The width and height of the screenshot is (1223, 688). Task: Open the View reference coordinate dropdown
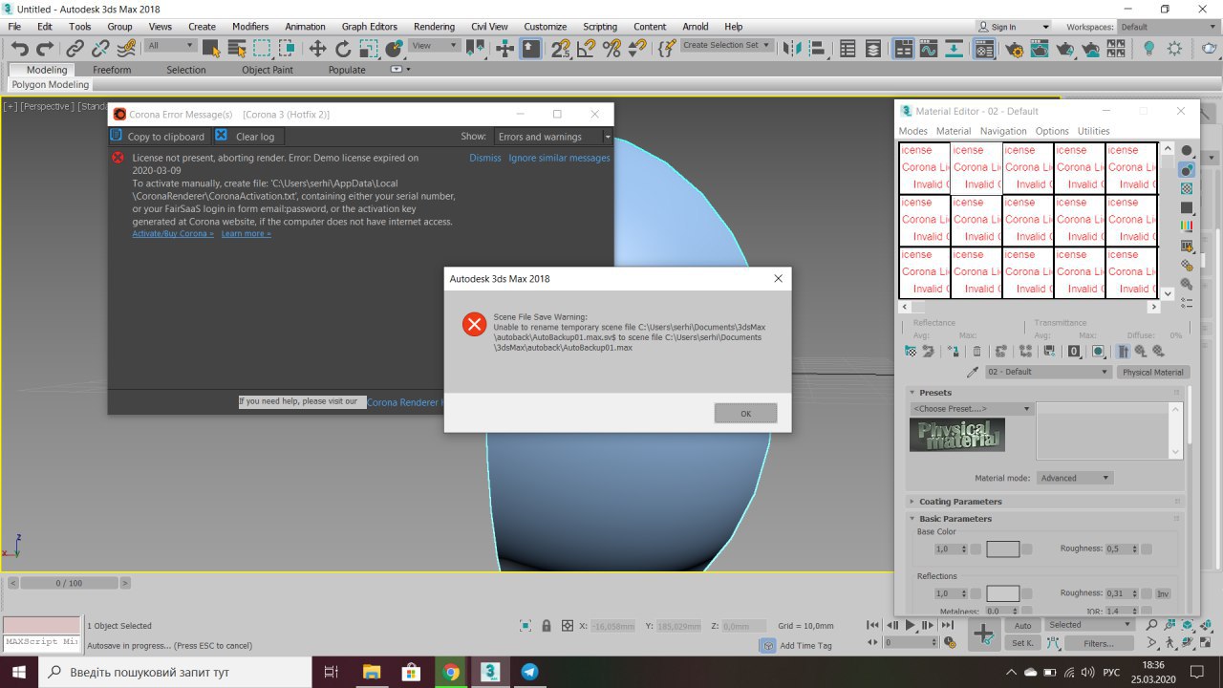click(x=437, y=46)
